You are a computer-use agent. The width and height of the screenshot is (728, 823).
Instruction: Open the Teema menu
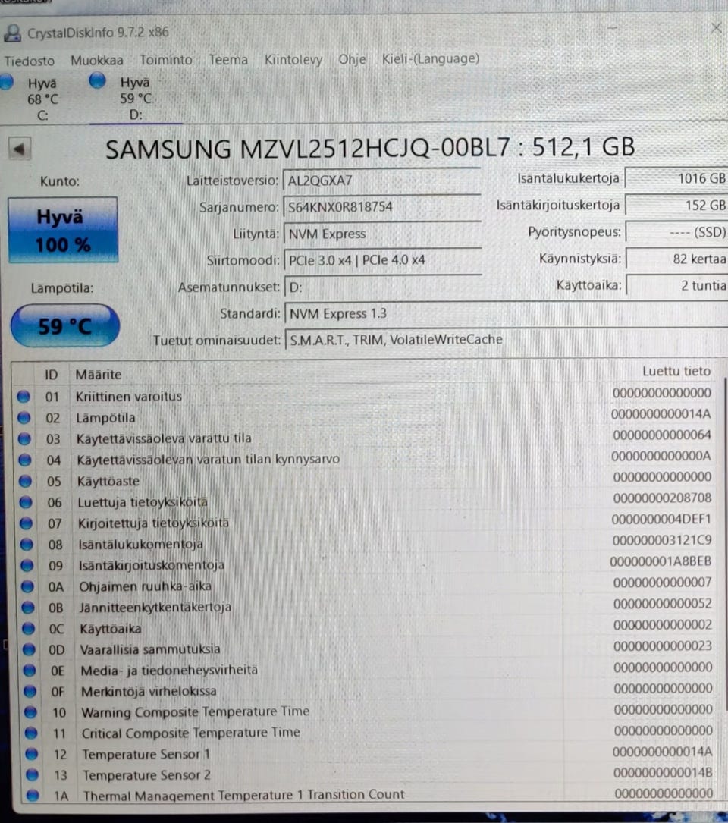tap(228, 59)
